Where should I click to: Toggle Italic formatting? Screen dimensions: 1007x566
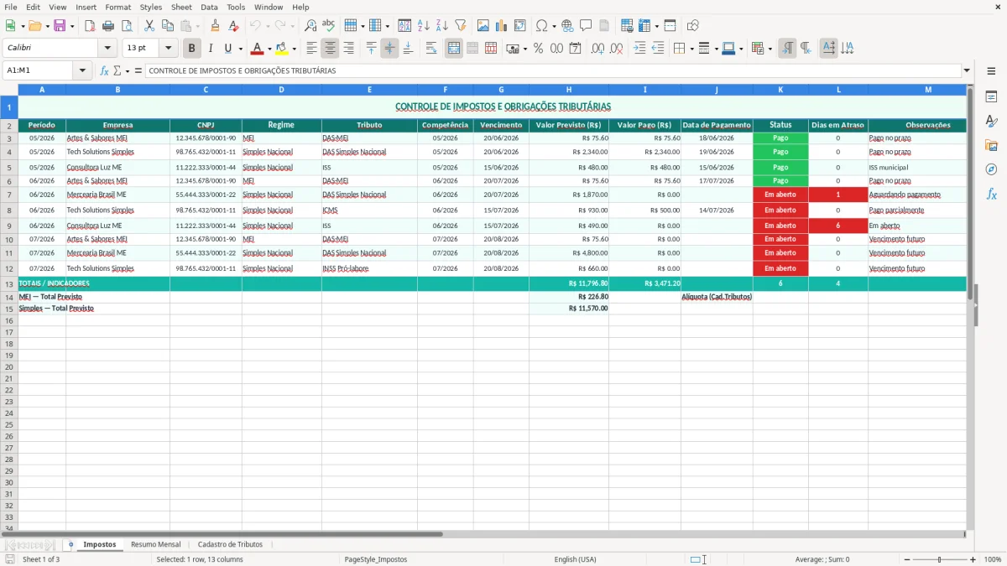[x=211, y=49]
